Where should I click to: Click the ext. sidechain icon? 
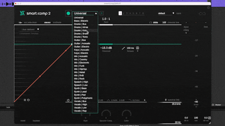point(20,22)
